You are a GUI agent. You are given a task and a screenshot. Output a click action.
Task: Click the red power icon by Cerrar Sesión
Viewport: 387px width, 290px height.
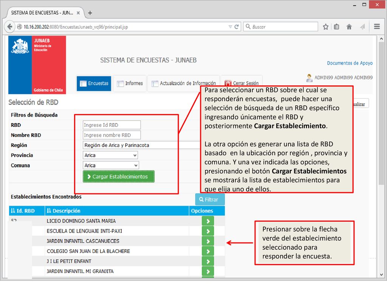tap(228, 83)
